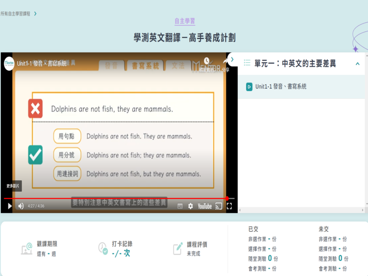
Task: Click the 自主學習 label above title
Action: pyautogui.click(x=184, y=21)
